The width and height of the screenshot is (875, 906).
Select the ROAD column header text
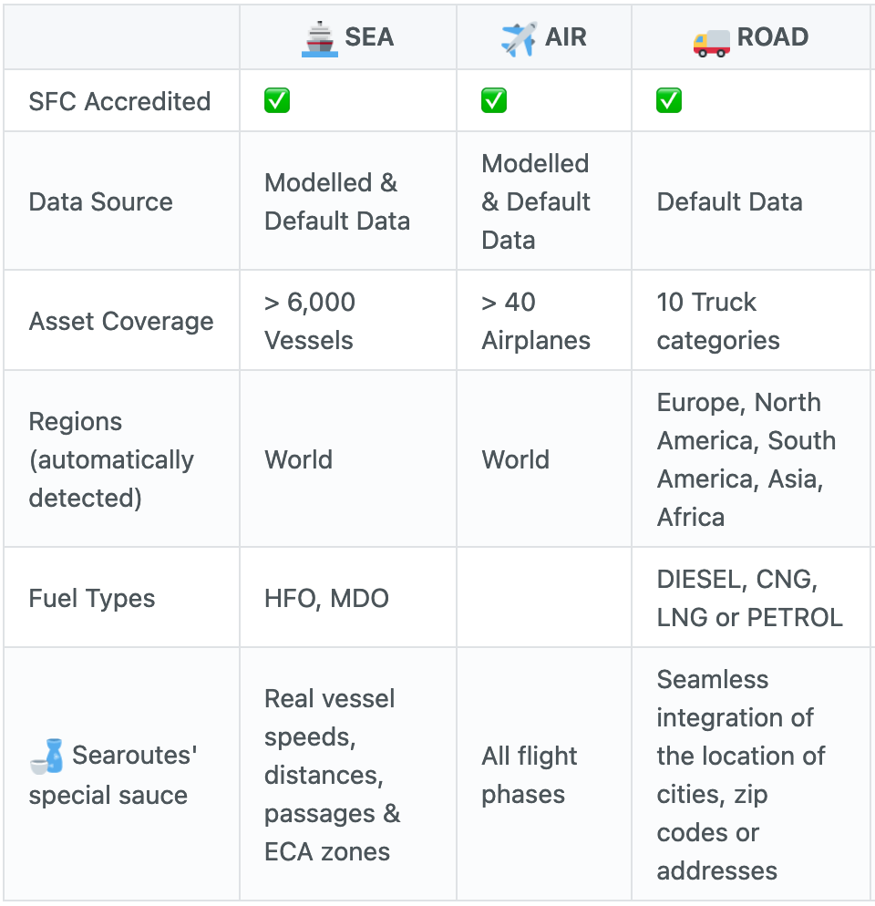click(x=773, y=37)
